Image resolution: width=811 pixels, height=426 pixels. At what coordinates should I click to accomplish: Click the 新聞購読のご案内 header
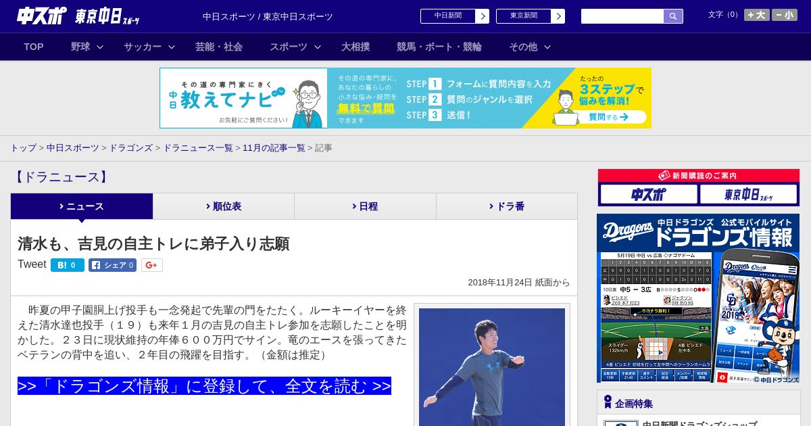tap(698, 176)
